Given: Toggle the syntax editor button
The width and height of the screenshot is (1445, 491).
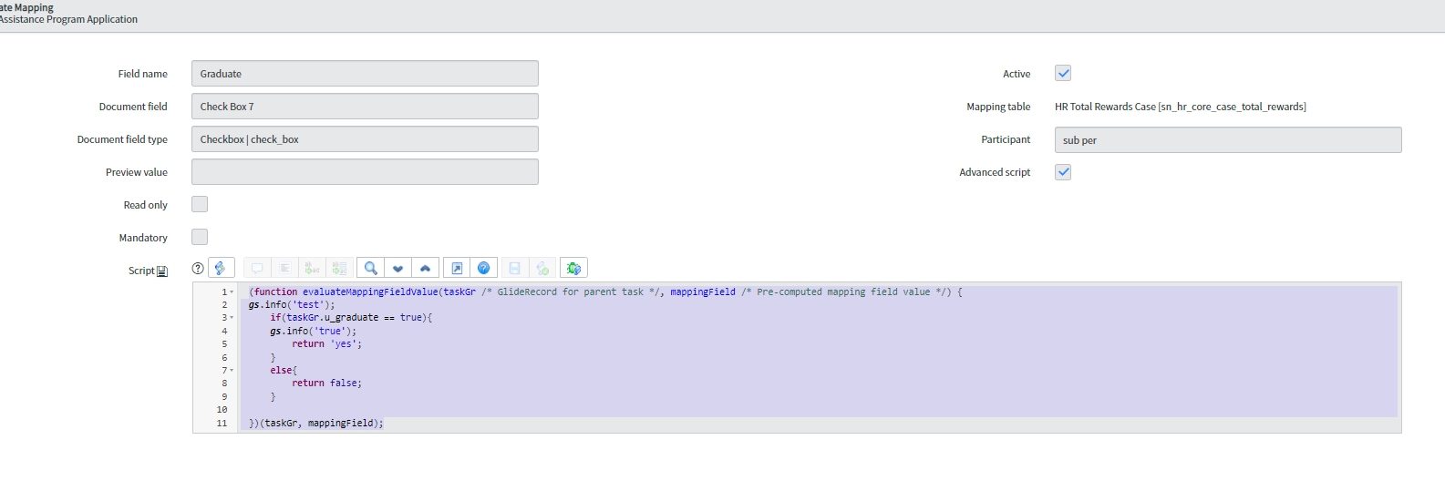Looking at the screenshot, I should pos(222,268).
